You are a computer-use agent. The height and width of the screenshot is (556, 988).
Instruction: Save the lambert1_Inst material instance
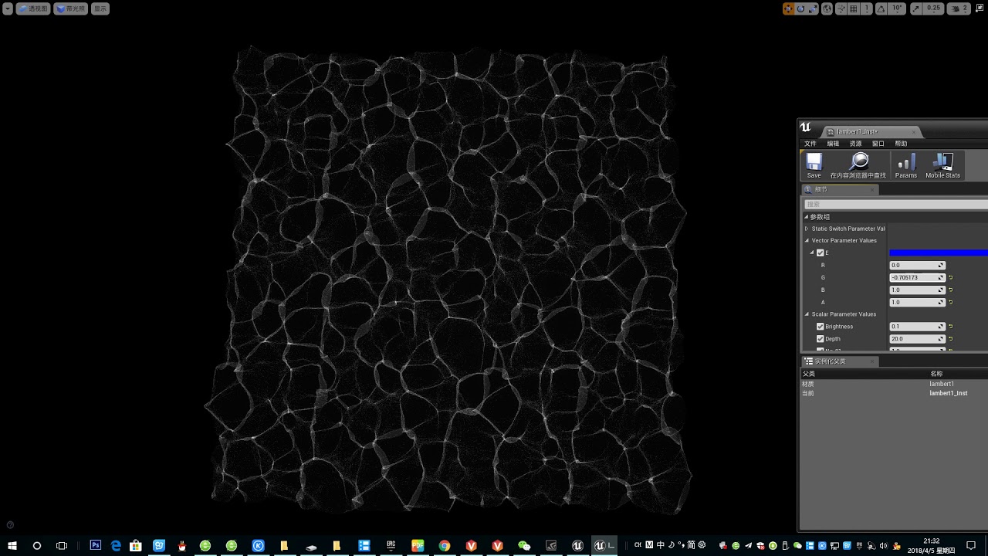point(814,165)
